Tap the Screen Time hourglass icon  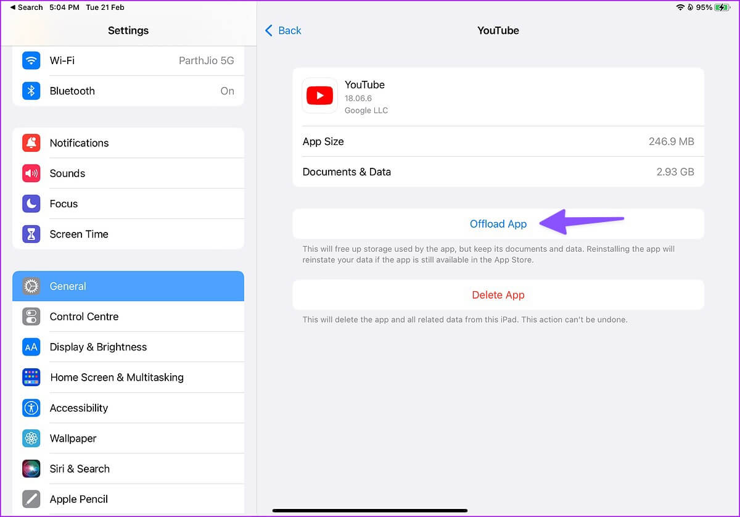(x=31, y=234)
